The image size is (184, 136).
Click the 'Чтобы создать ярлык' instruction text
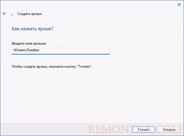[52, 67]
